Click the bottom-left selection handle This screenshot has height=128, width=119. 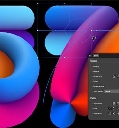click(x=38, y=57)
